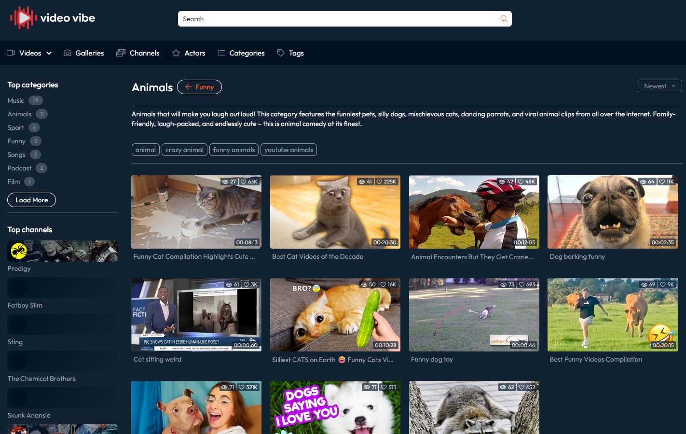Open the Newest sort dropdown
The width and height of the screenshot is (686, 434).
click(x=659, y=86)
